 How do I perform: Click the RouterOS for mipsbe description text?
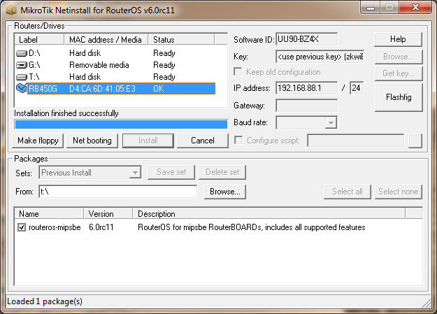click(252, 227)
